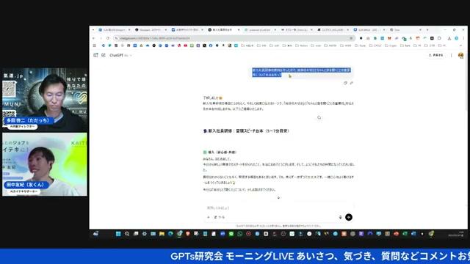Screen dimensions: 470x264
Task: Open the bookmarks apps grid icon
Action: coord(95,45)
